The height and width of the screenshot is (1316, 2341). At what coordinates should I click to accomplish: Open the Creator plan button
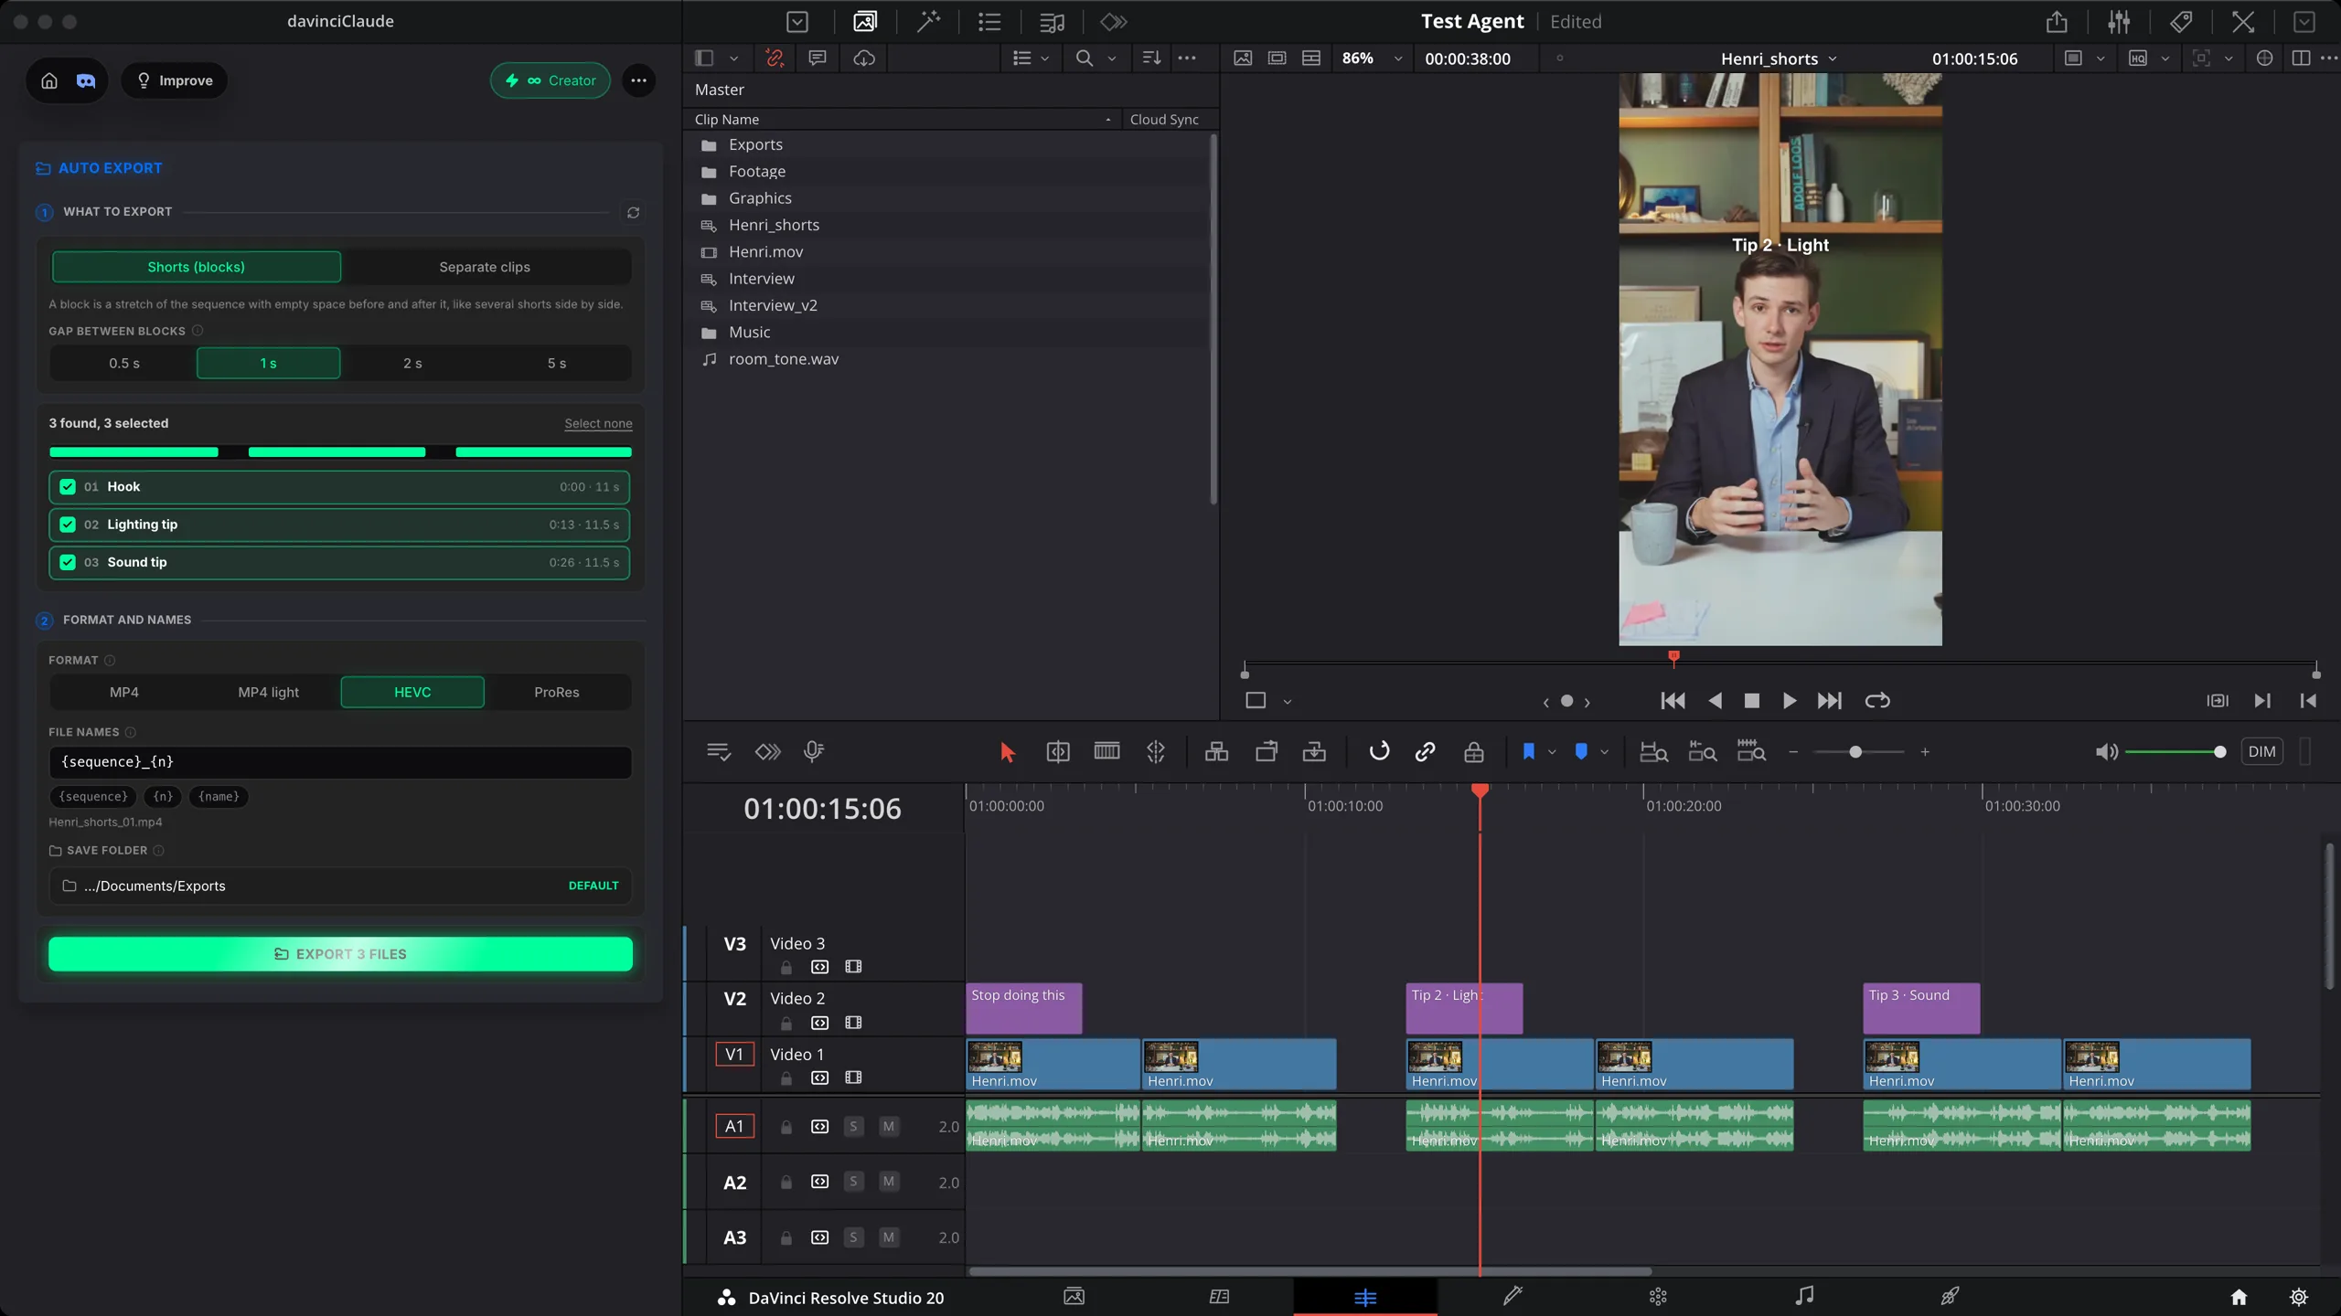pos(551,80)
